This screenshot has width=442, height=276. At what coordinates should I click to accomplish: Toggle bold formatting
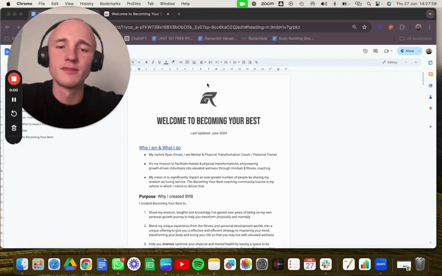(x=146, y=62)
